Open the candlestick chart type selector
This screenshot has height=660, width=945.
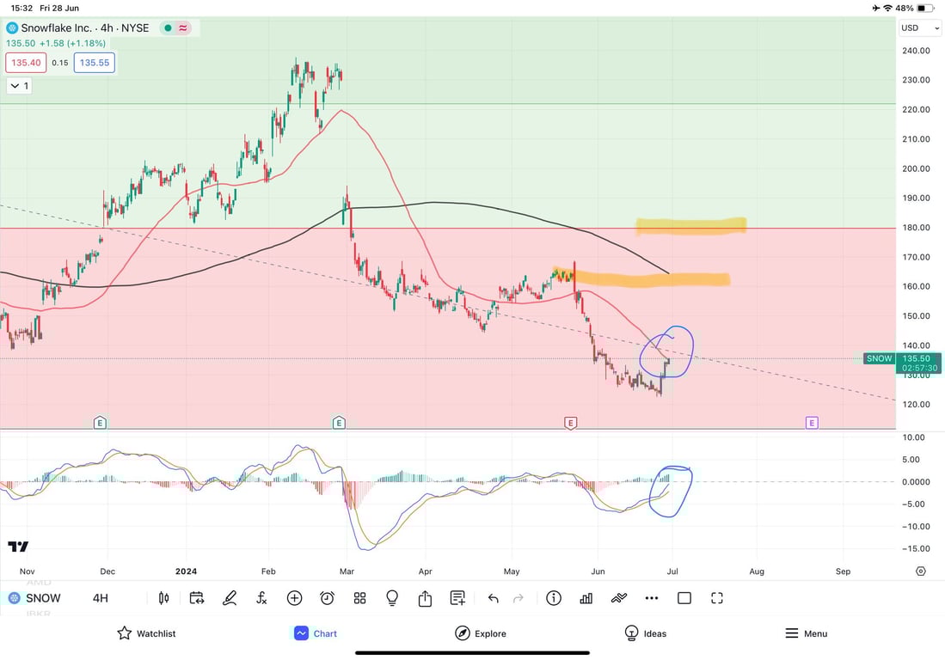pos(163,598)
